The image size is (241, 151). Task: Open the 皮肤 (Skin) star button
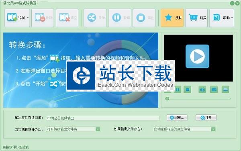tap(172, 18)
